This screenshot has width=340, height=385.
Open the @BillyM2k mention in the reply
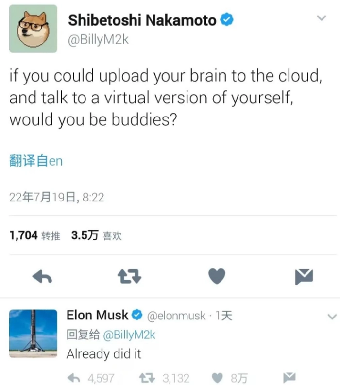(129, 335)
